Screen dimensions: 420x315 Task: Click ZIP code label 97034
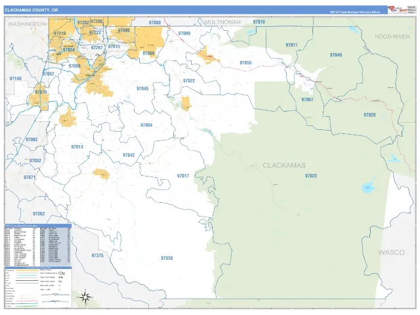(69, 50)
